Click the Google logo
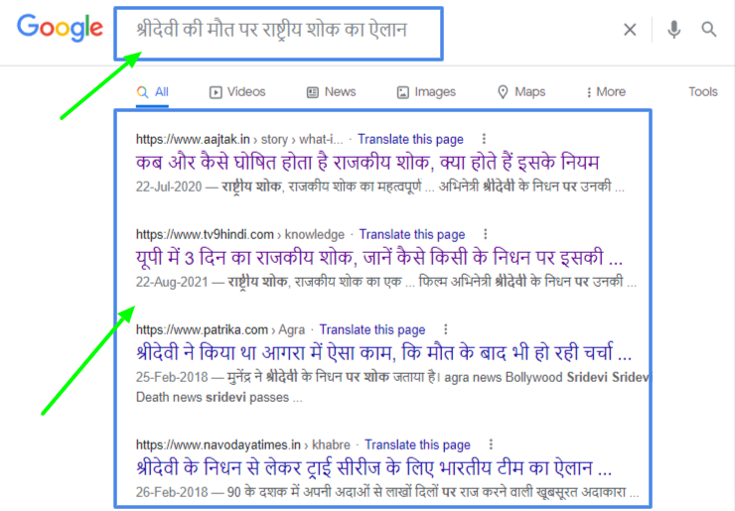Image resolution: width=735 pixels, height=511 pixels. 60,29
